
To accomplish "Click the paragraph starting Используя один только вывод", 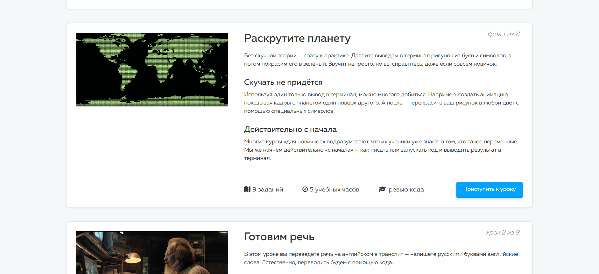I will click(x=381, y=103).
